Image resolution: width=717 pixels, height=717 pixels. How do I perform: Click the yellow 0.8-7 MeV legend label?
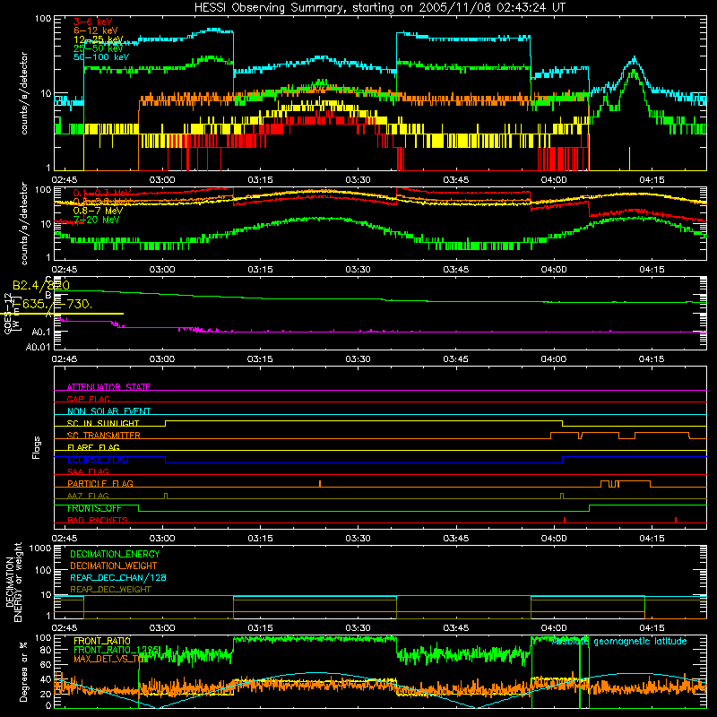[98, 211]
